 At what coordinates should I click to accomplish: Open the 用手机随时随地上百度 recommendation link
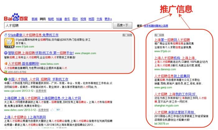coord(156,26)
